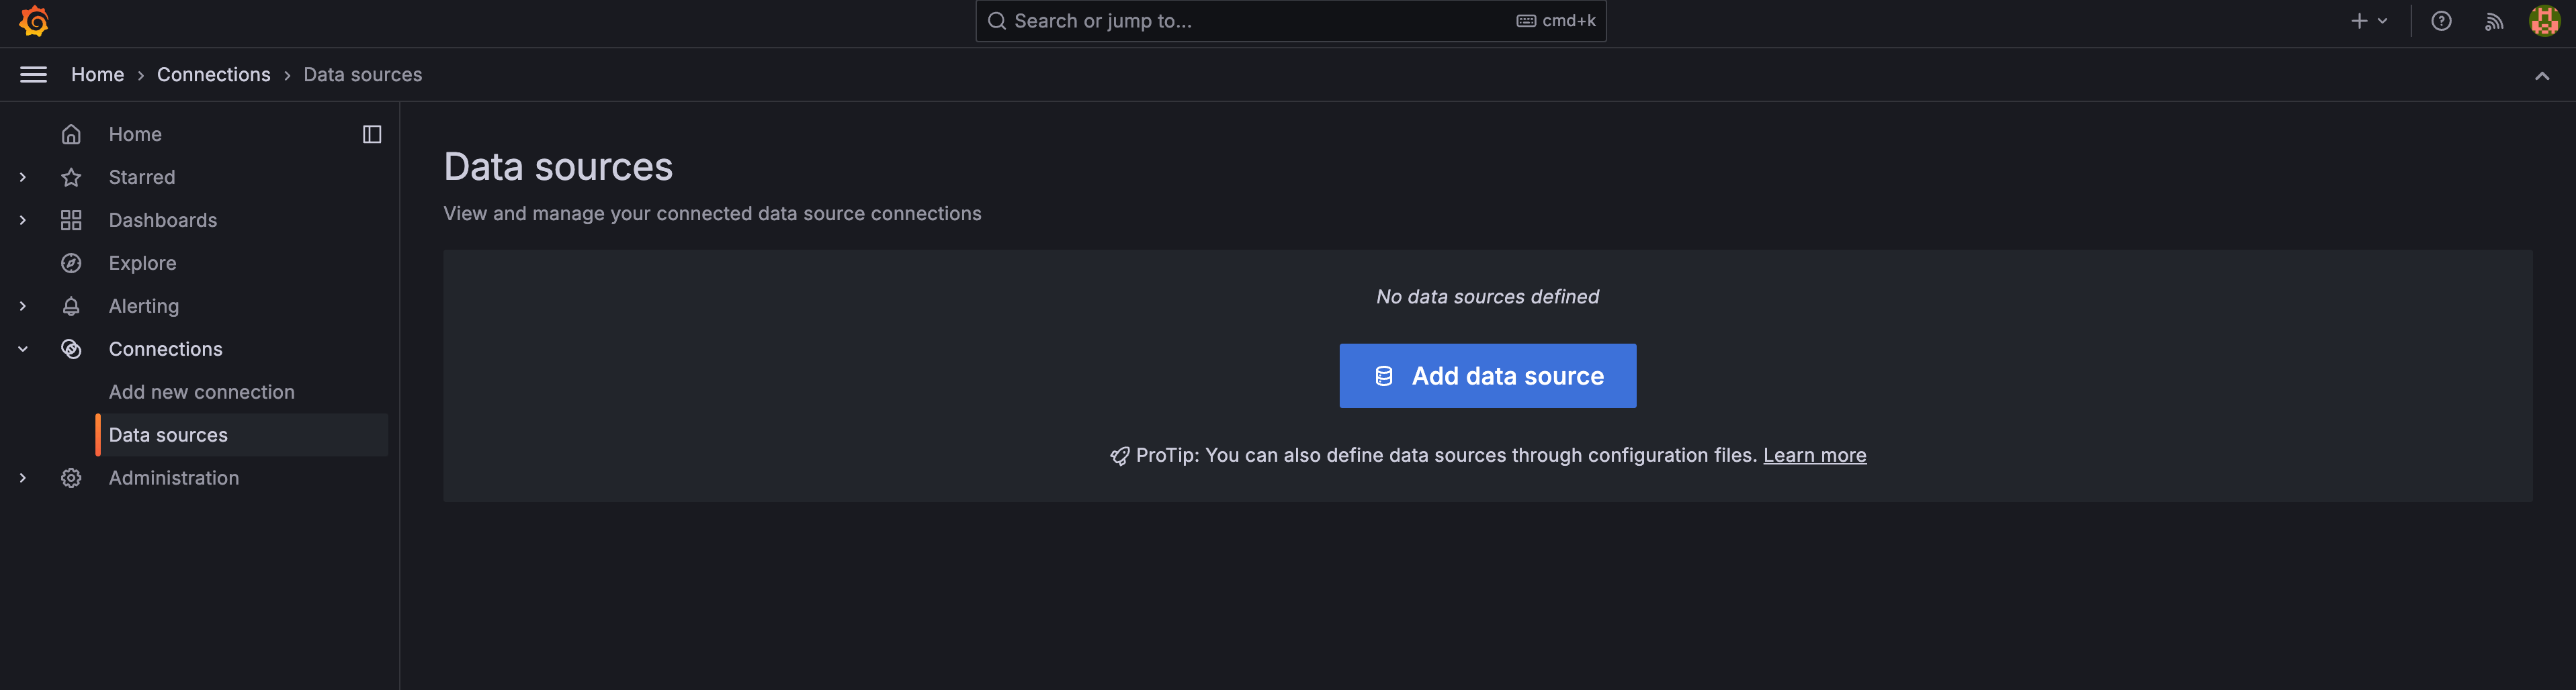This screenshot has width=2576, height=690.
Task: Click the Connections plug icon
Action: point(71,348)
